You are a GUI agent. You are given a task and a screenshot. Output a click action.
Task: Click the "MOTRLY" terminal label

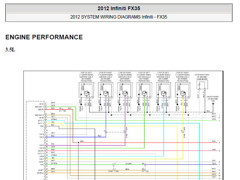pos(40,173)
